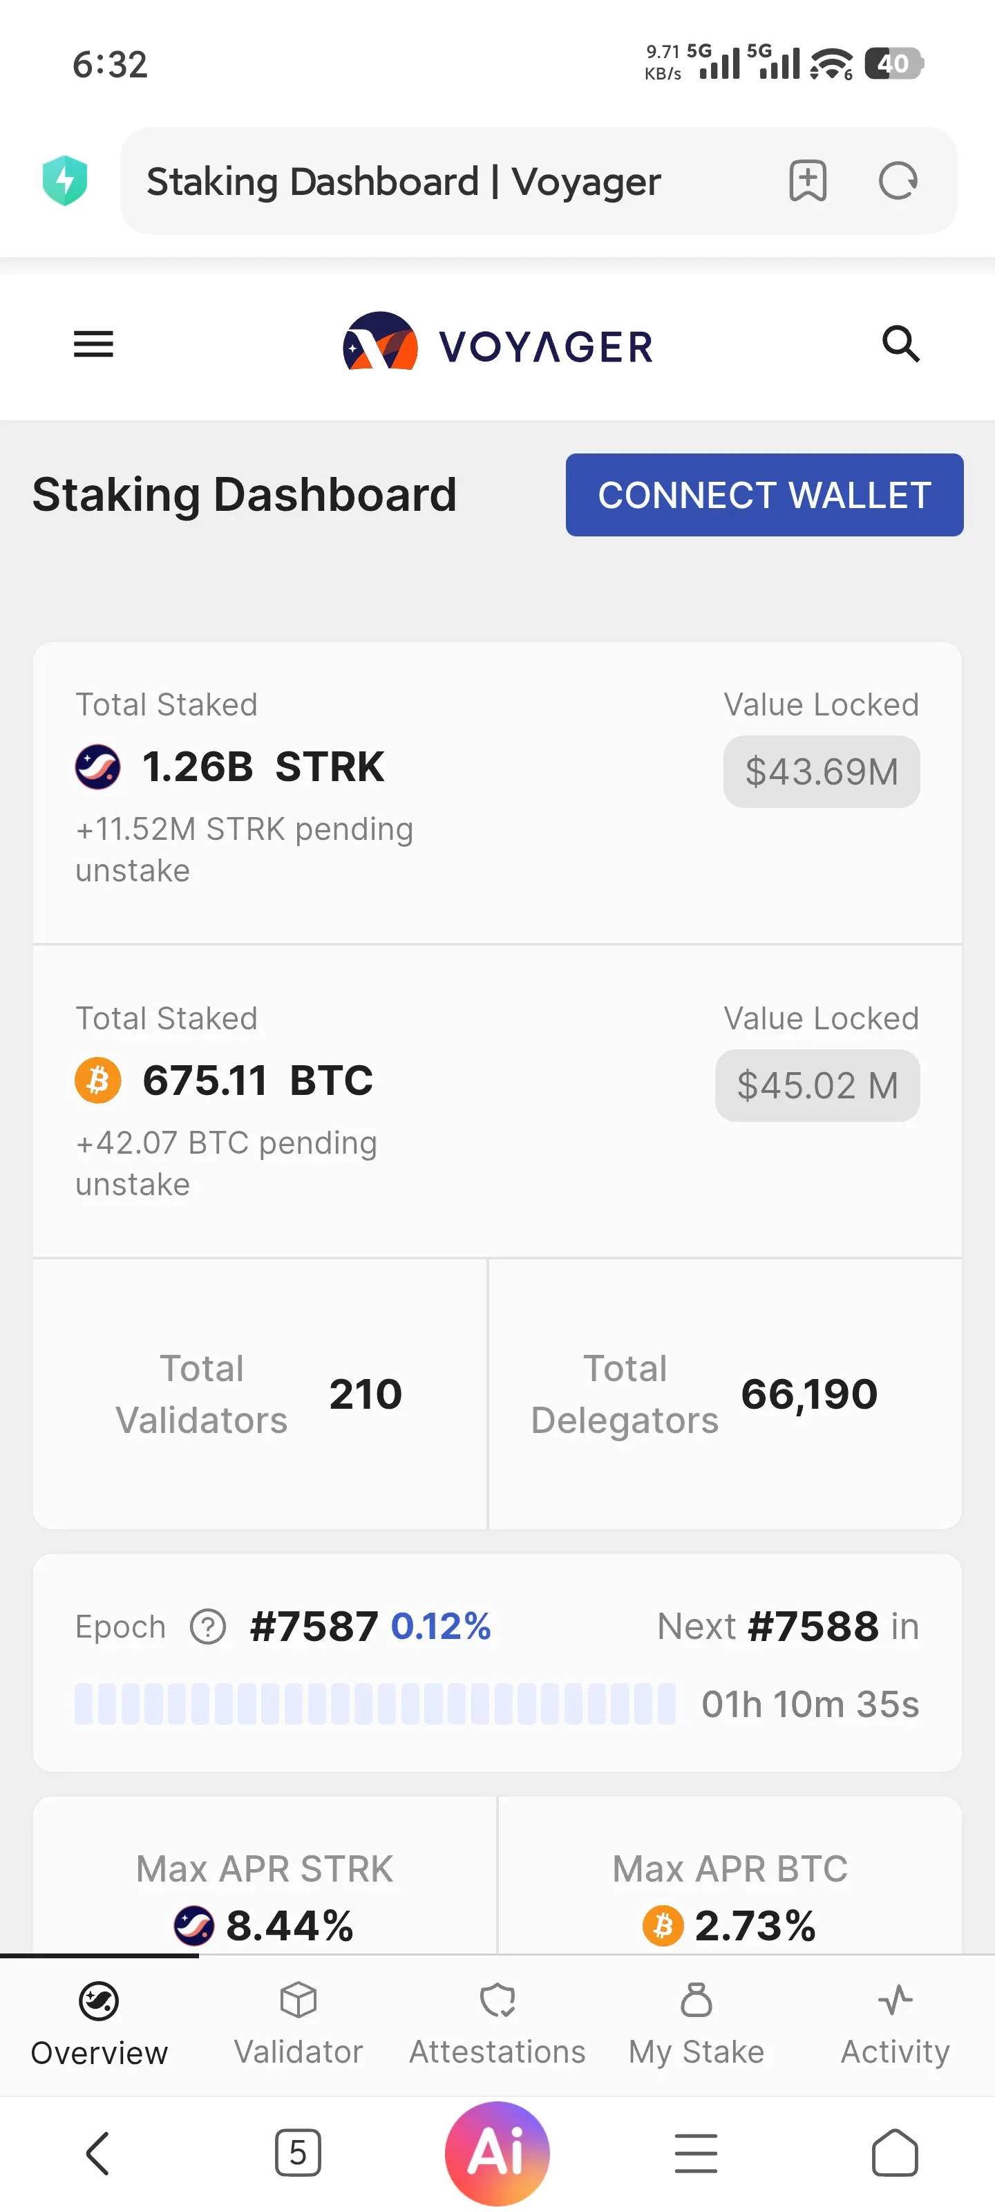This screenshot has height=2212, width=995.
Task: Open the My Stake tab
Action: click(696, 2025)
